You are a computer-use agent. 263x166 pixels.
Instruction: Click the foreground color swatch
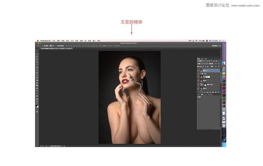[x=36, y=106]
